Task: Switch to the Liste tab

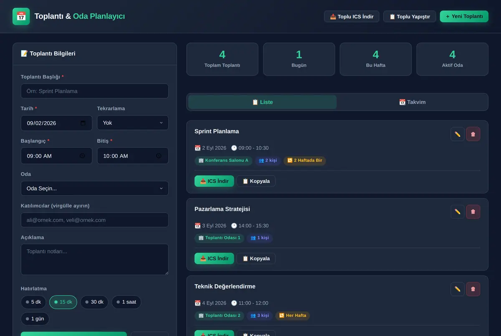Action: [x=263, y=102]
